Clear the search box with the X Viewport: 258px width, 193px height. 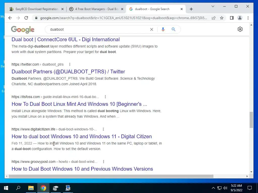coord(151,29)
